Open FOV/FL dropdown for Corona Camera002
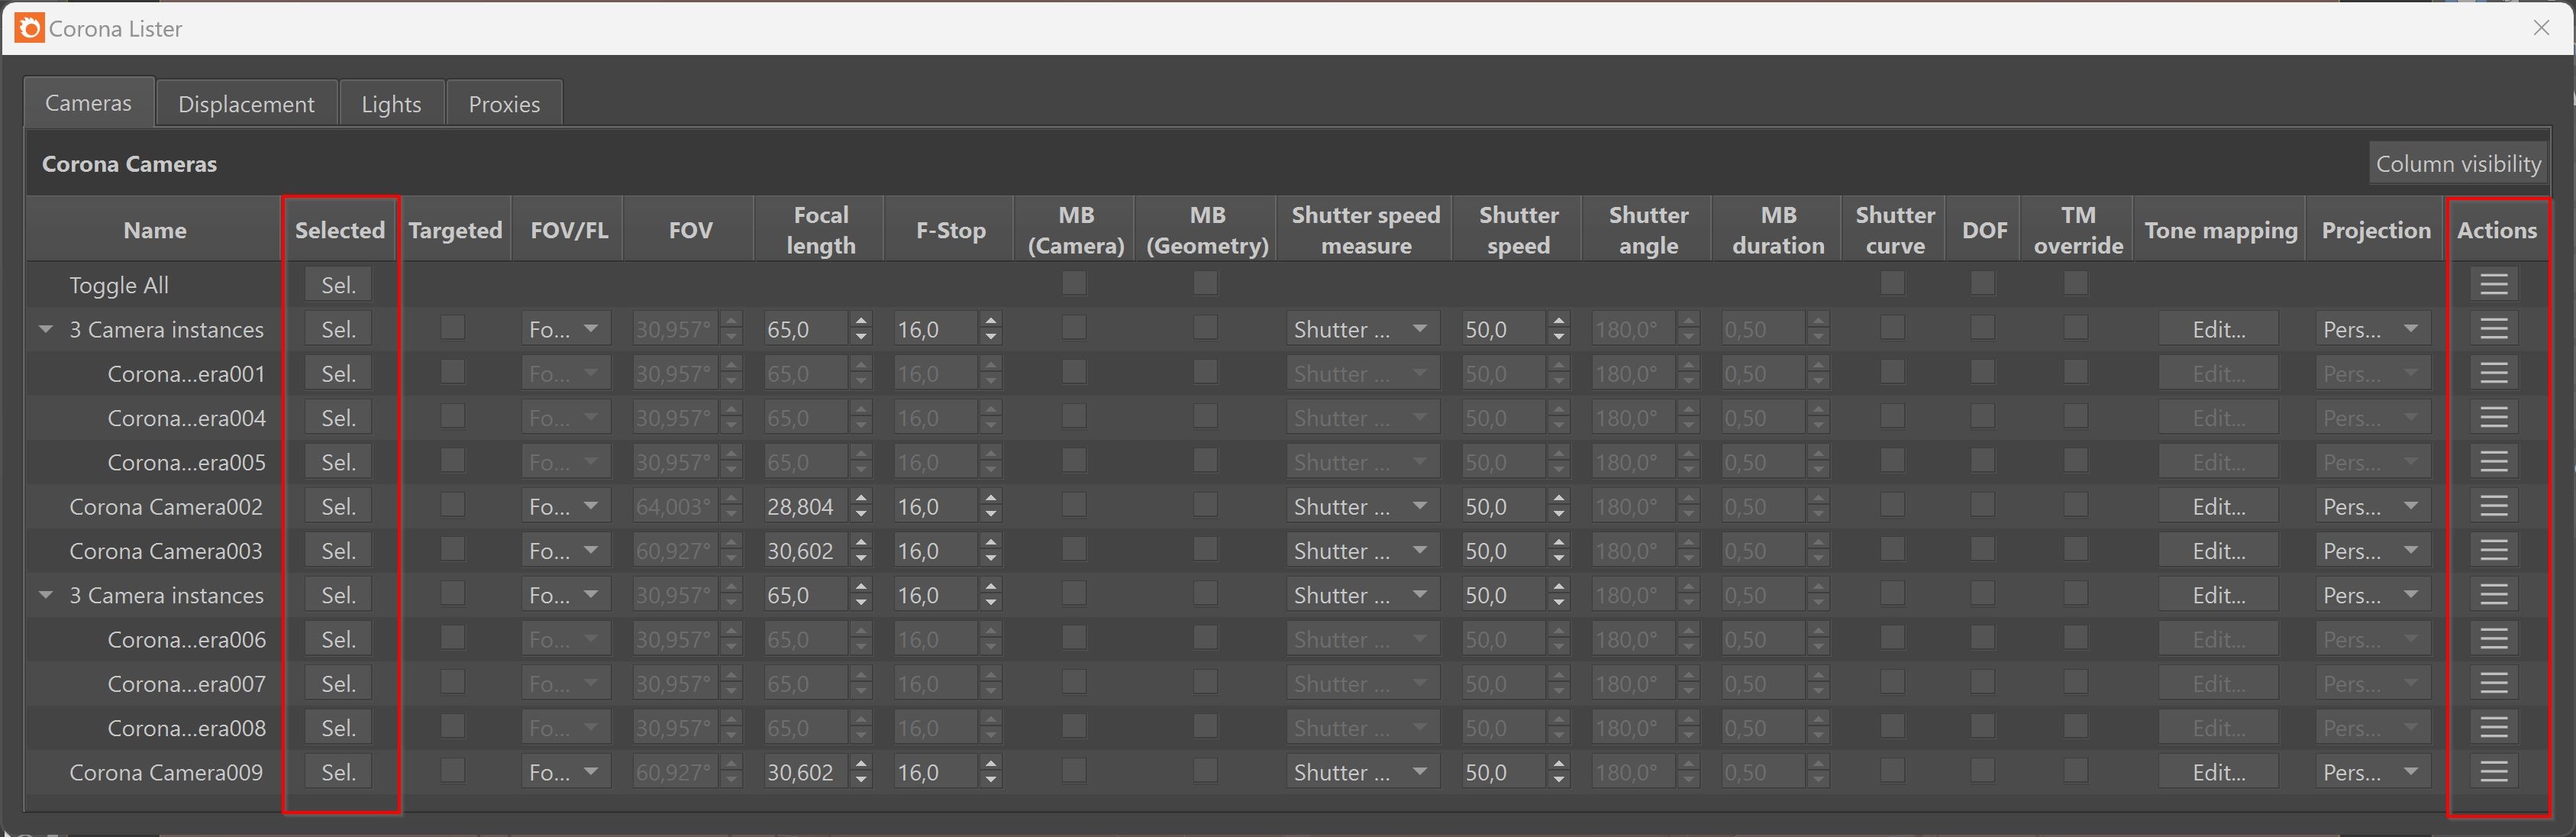The image size is (2576, 837). 565,506
